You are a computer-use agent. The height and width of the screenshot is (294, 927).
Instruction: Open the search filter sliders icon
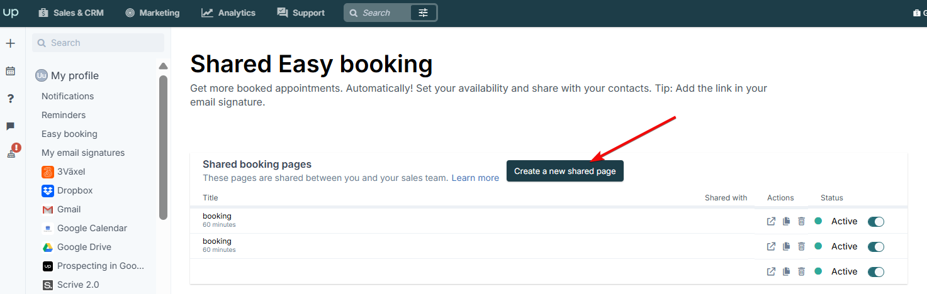(x=424, y=13)
